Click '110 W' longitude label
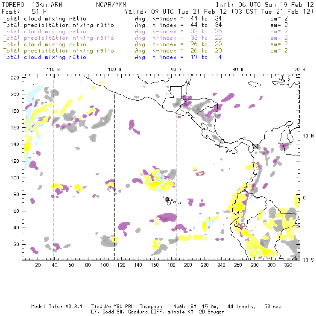This screenshot has width=316, height=316. pos(53,70)
